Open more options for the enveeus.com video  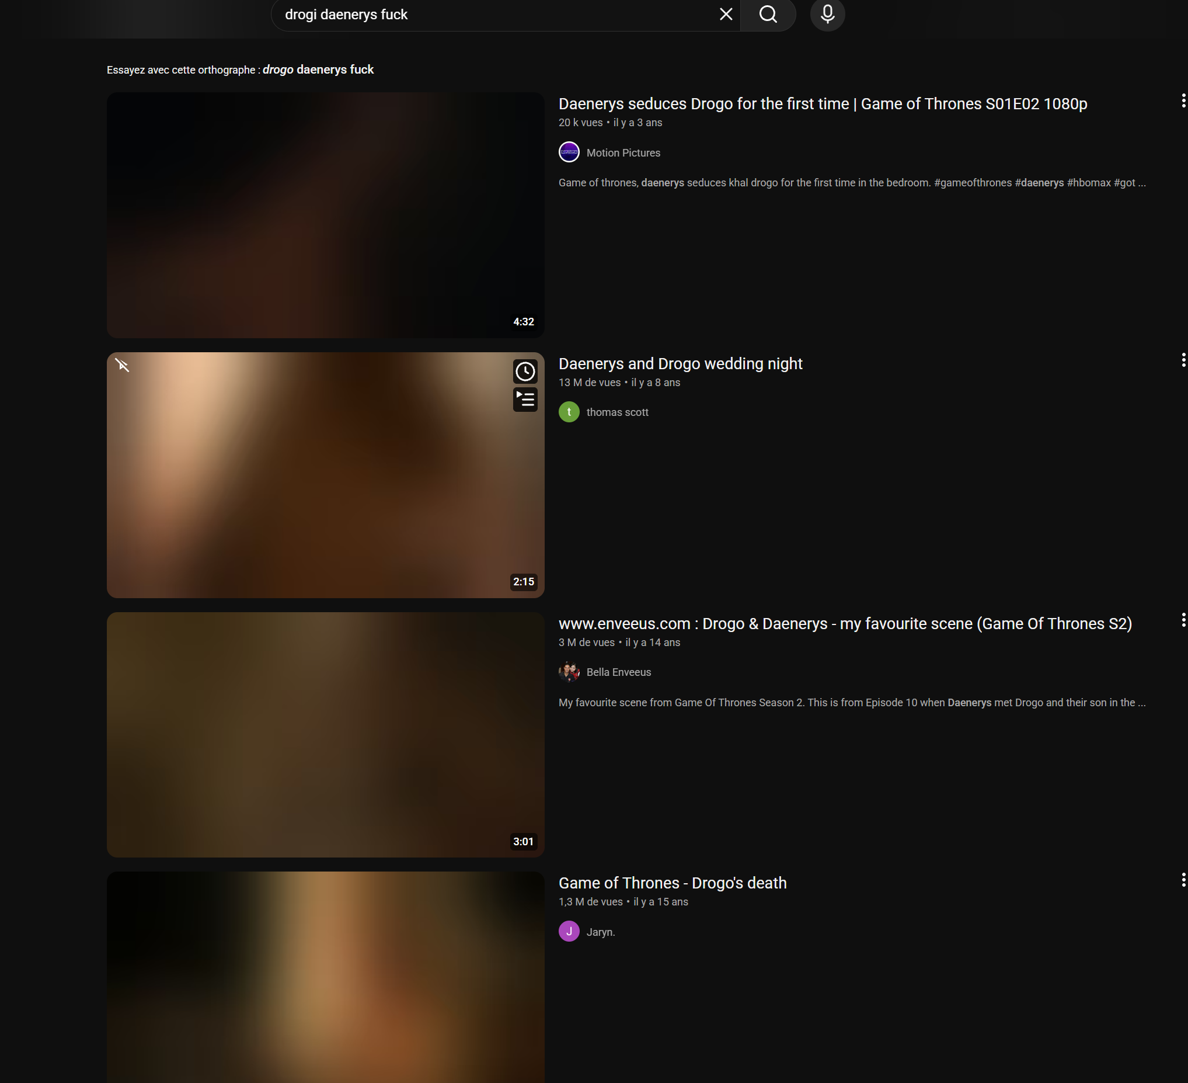coord(1183,620)
